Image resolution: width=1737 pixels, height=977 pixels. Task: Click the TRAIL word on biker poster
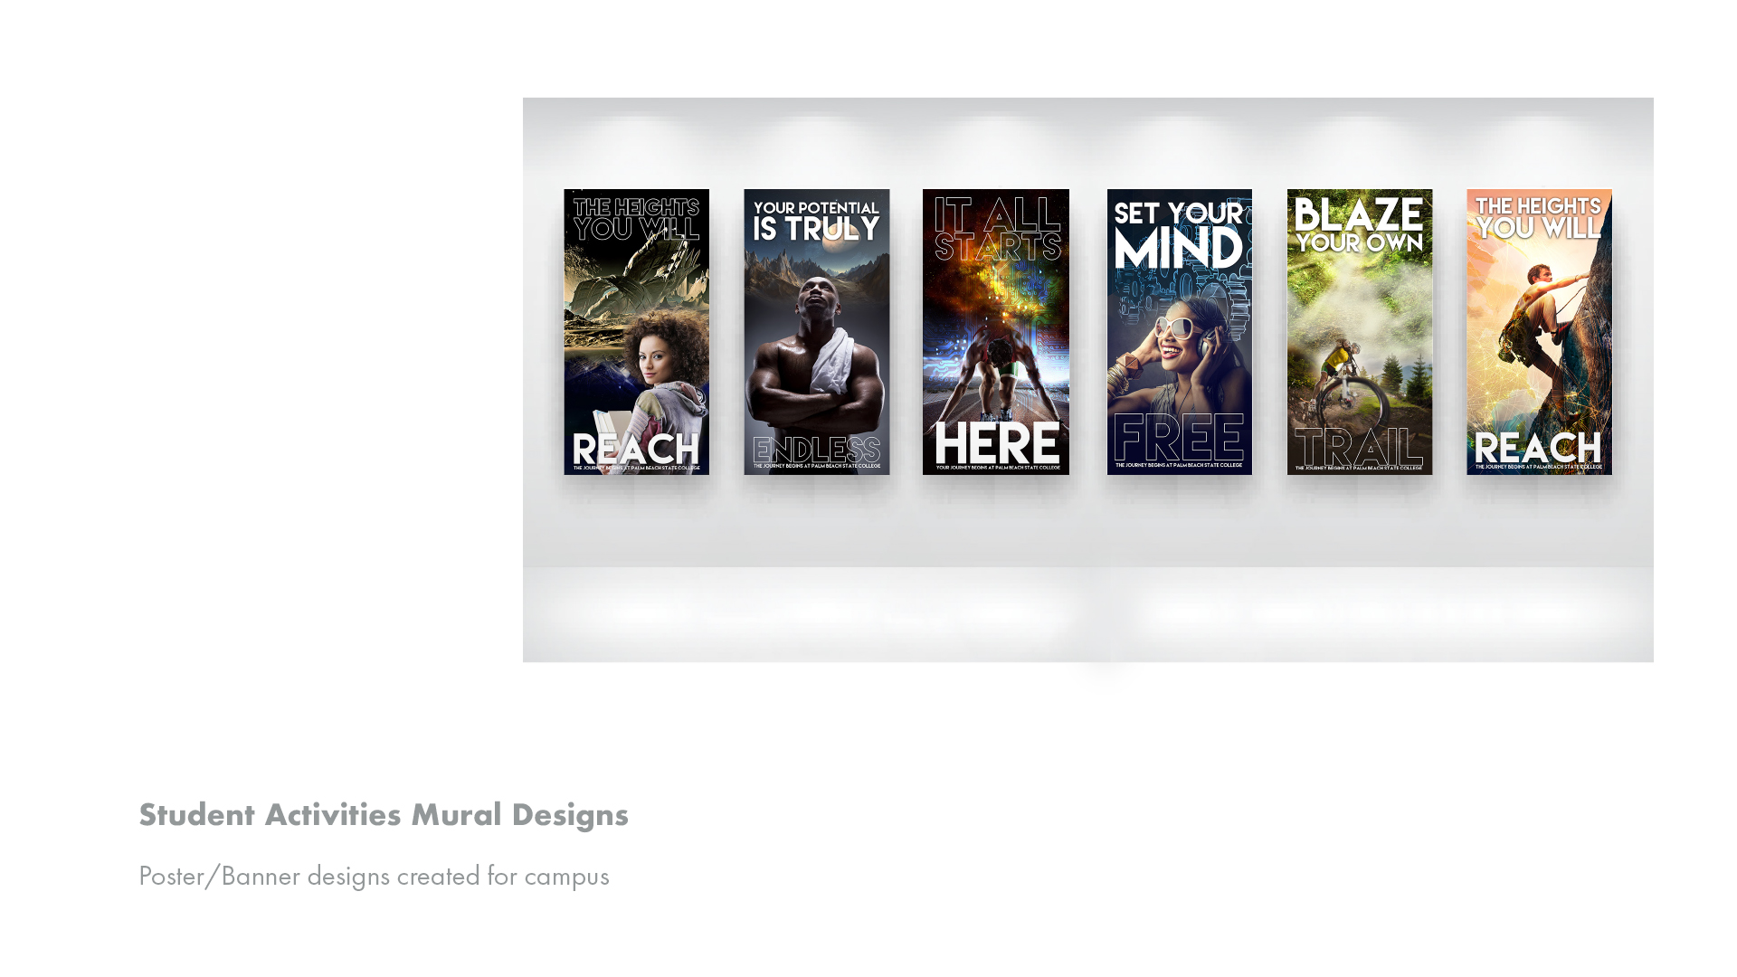click(x=1359, y=446)
